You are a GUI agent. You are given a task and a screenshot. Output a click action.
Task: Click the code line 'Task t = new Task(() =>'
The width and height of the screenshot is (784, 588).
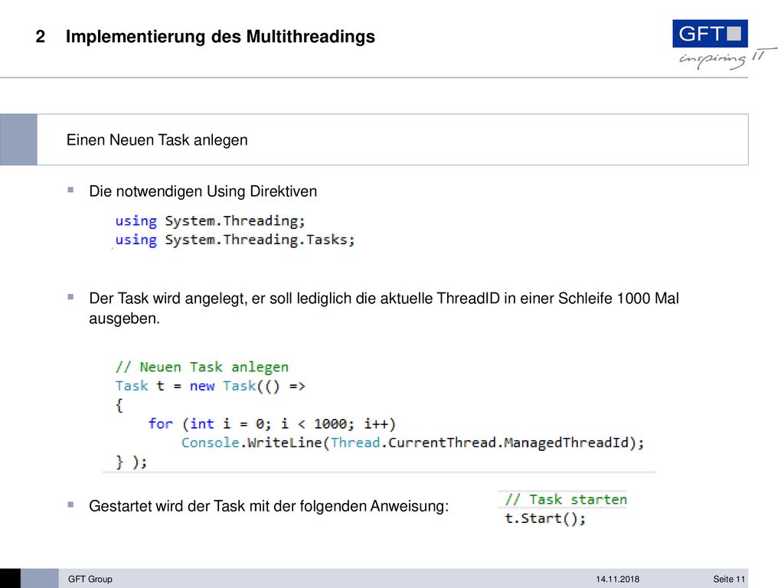point(210,386)
